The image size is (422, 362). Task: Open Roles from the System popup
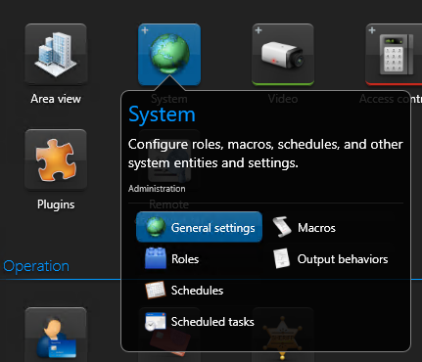coord(172,258)
